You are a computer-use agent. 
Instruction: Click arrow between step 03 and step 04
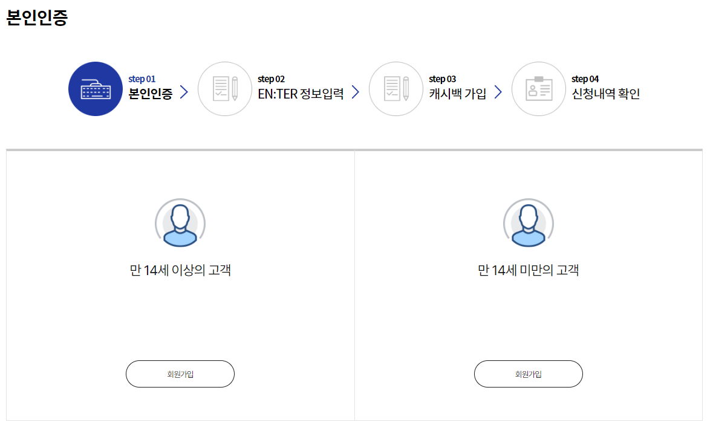point(498,92)
